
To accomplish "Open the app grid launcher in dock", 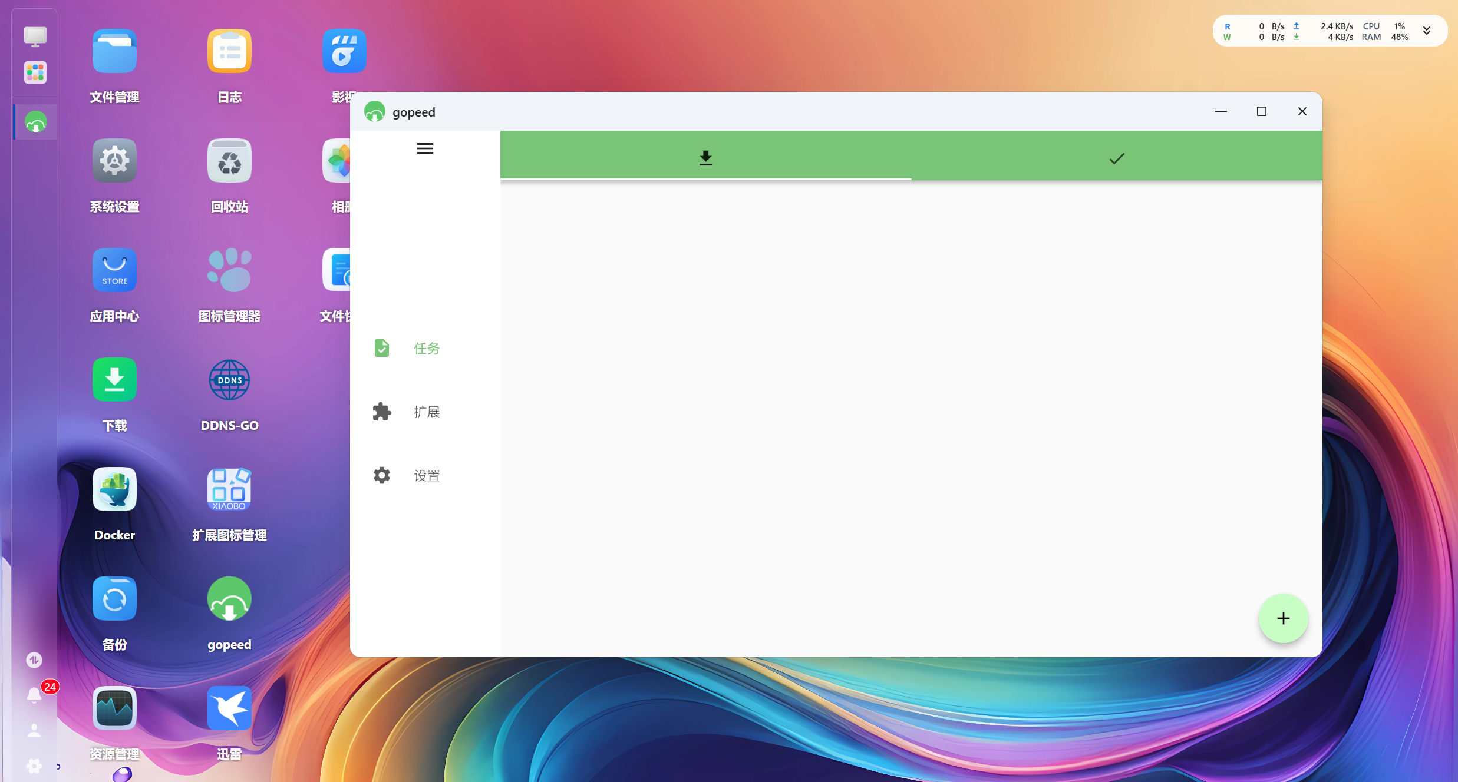I will click(35, 73).
